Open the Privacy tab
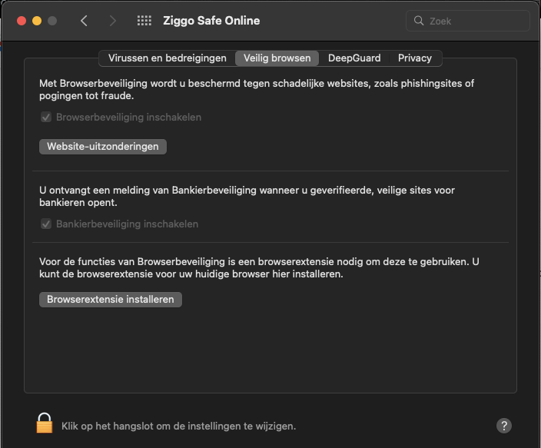 [x=415, y=58]
